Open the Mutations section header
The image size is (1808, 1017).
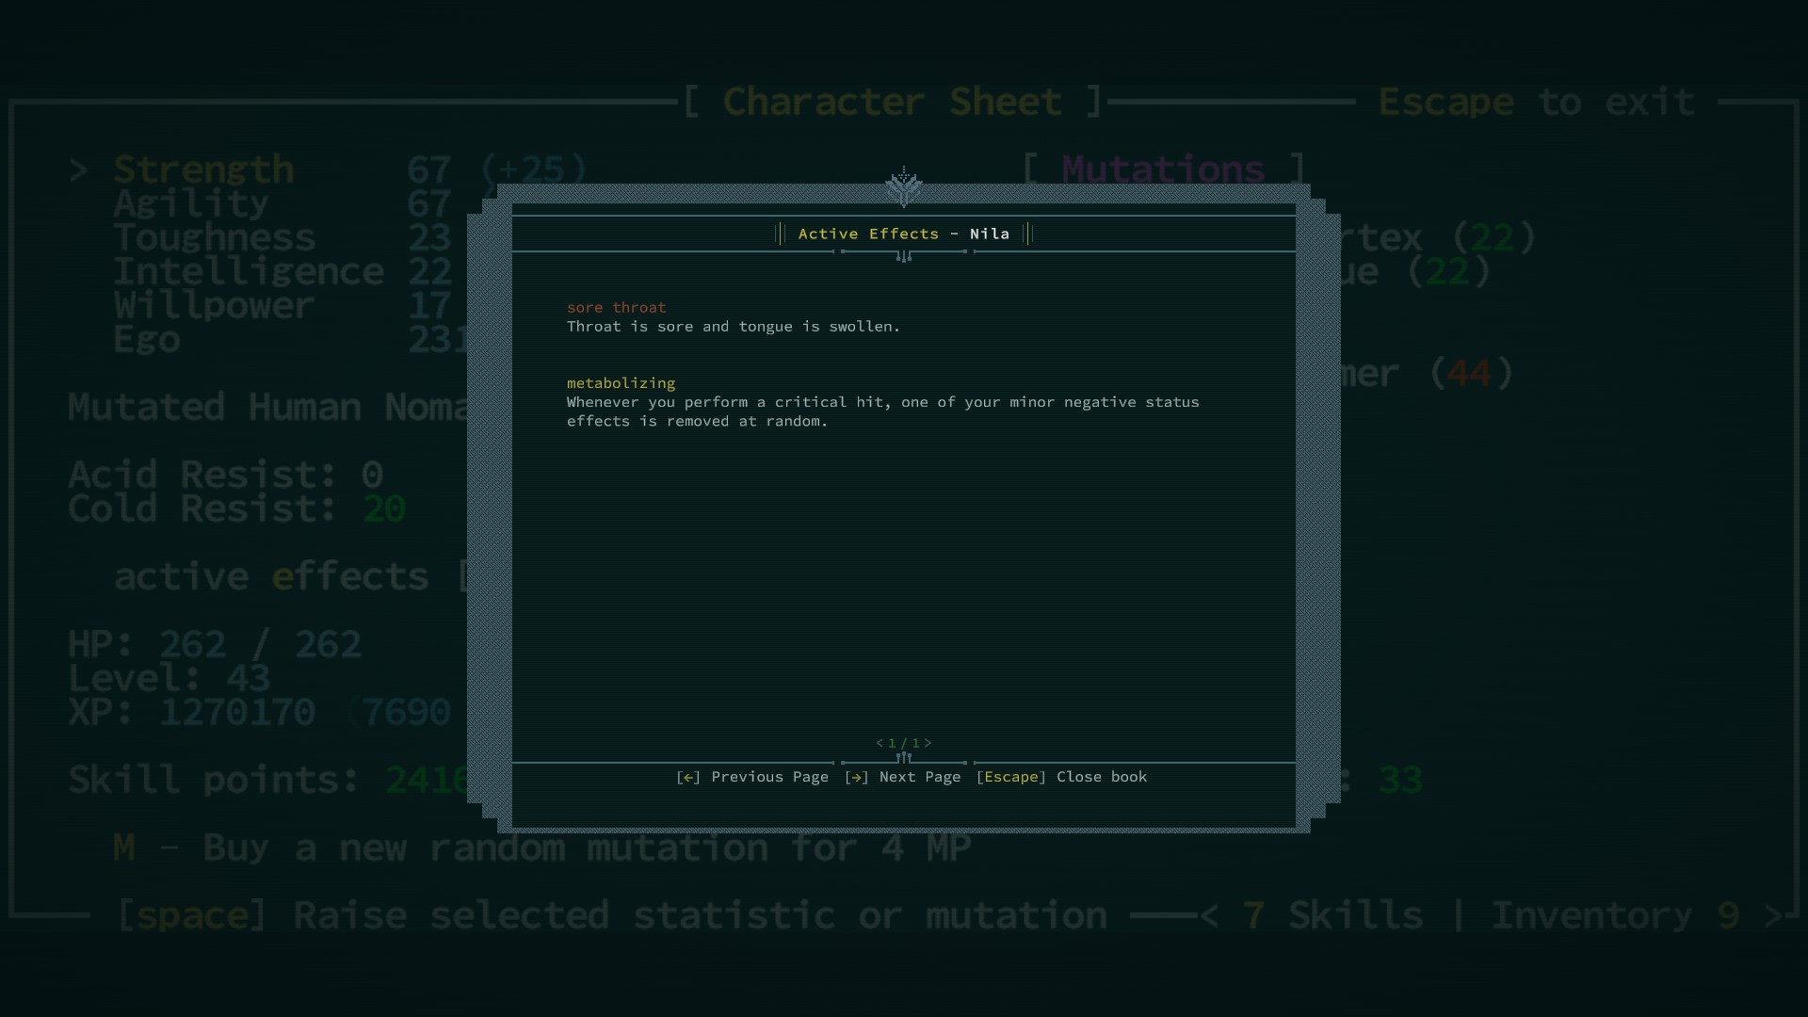(1163, 170)
